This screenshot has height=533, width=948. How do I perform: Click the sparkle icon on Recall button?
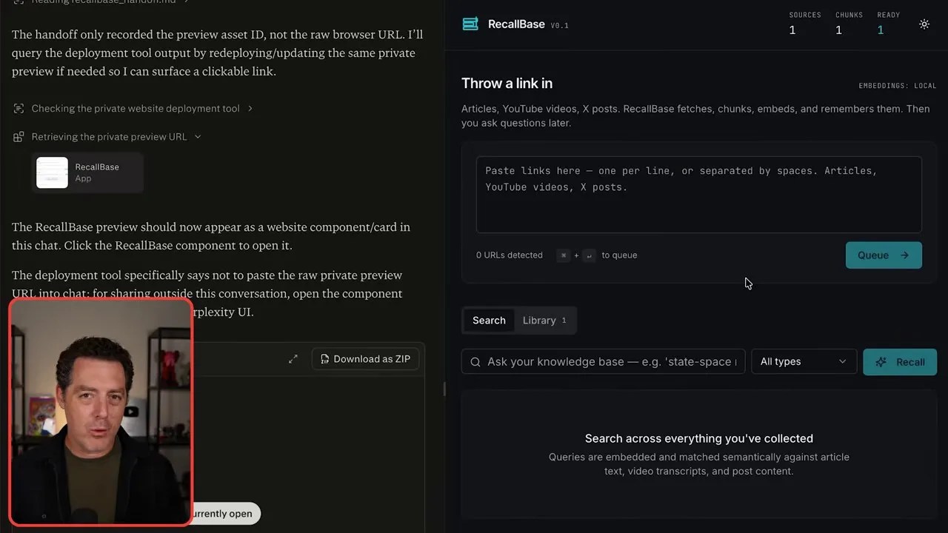click(x=881, y=362)
